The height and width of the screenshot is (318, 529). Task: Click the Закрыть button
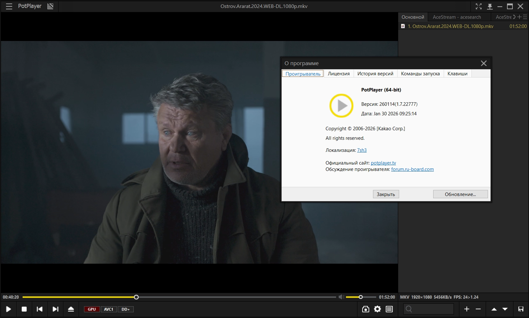(x=386, y=194)
